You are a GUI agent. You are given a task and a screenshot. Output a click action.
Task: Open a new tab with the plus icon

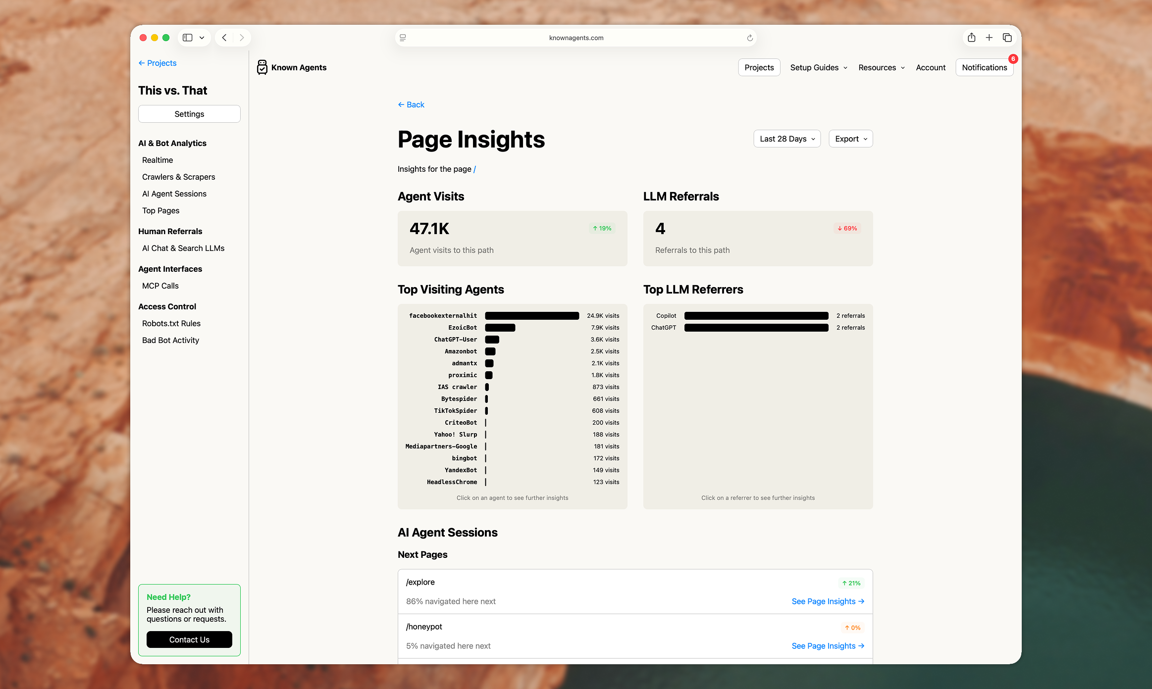coord(989,38)
